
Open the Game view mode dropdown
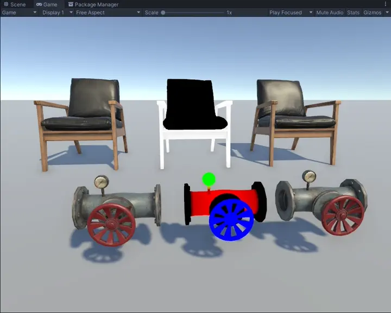pos(19,12)
